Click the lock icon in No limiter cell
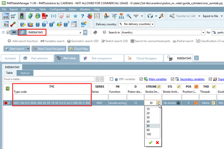224x149 pixels. pyautogui.click(x=178, y=103)
